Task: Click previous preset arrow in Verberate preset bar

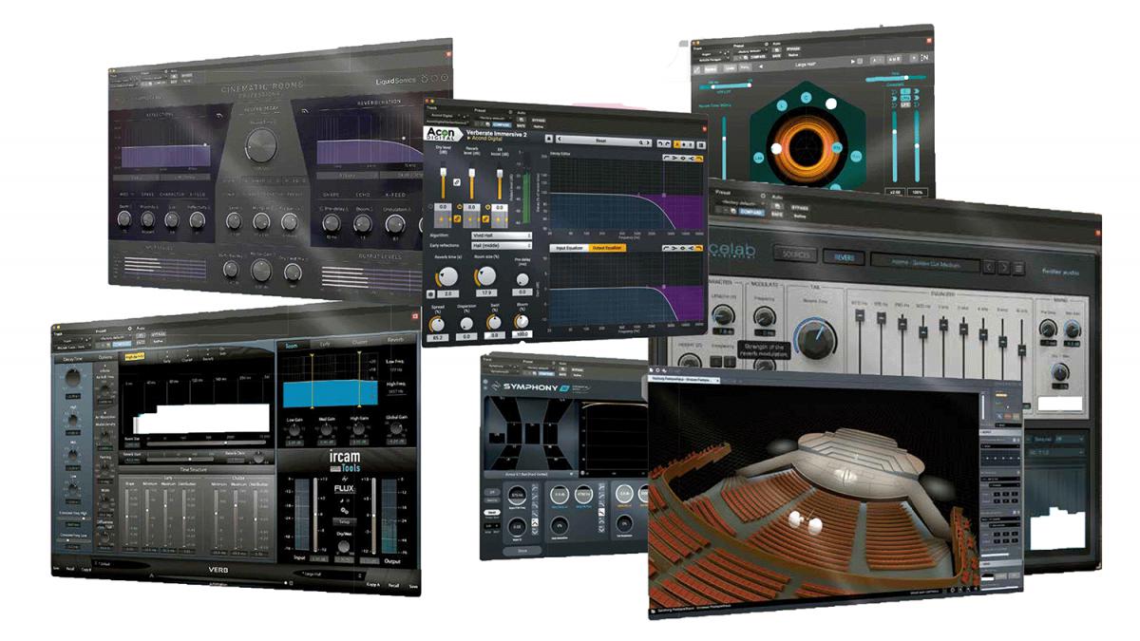Action: tap(560, 139)
